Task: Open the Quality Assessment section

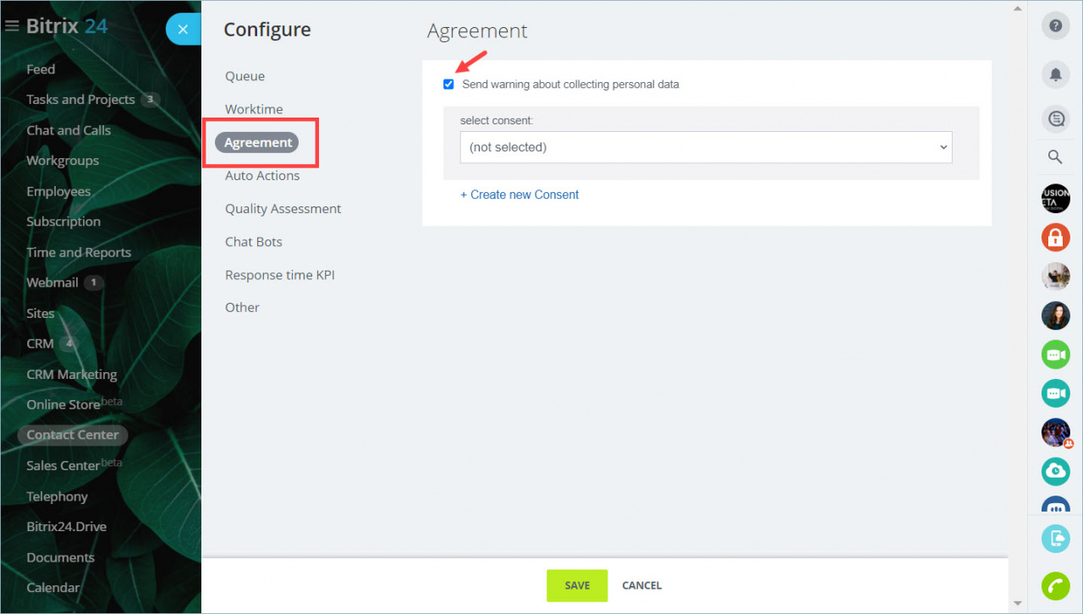Action: point(283,209)
